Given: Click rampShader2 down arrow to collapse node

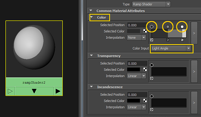Looking at the screenshot, I should (34, 91).
